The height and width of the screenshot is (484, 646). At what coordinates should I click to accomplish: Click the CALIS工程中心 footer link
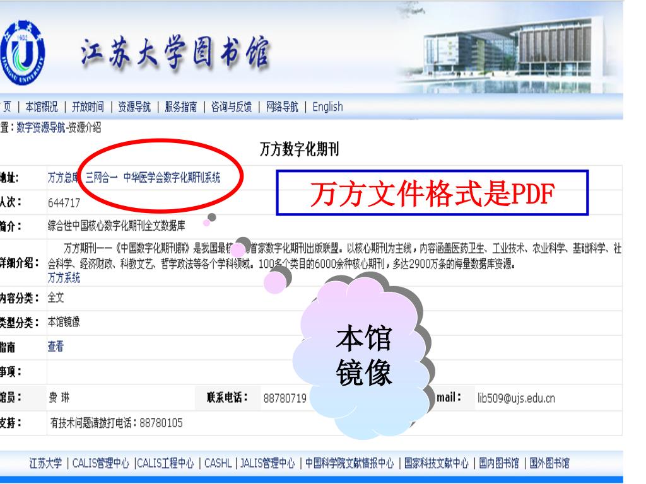(x=165, y=463)
